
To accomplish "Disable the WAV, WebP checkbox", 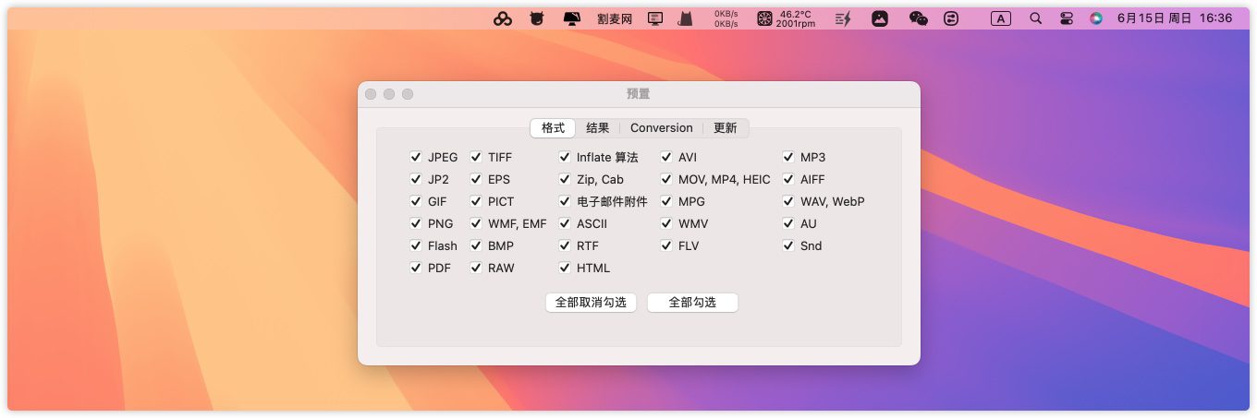I will coord(788,201).
